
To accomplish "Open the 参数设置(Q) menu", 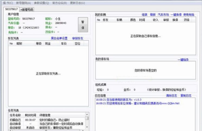I will (41, 3).
